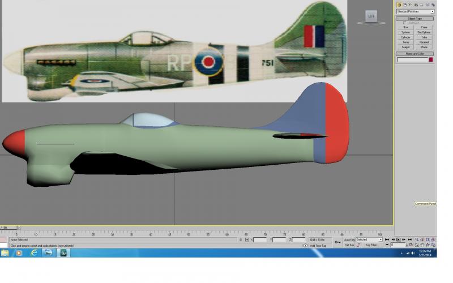Toggle the AutoGrid checkbox
453x283 pixels.
pyautogui.click(x=404, y=23)
